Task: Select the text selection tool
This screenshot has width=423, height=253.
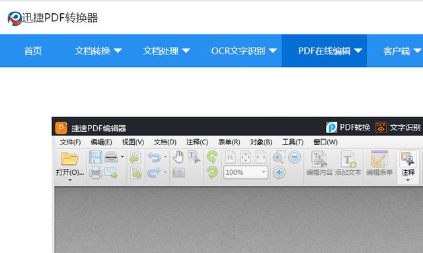Action: click(194, 157)
